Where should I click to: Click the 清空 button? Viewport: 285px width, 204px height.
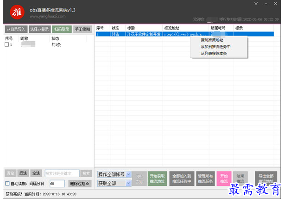click(10, 173)
